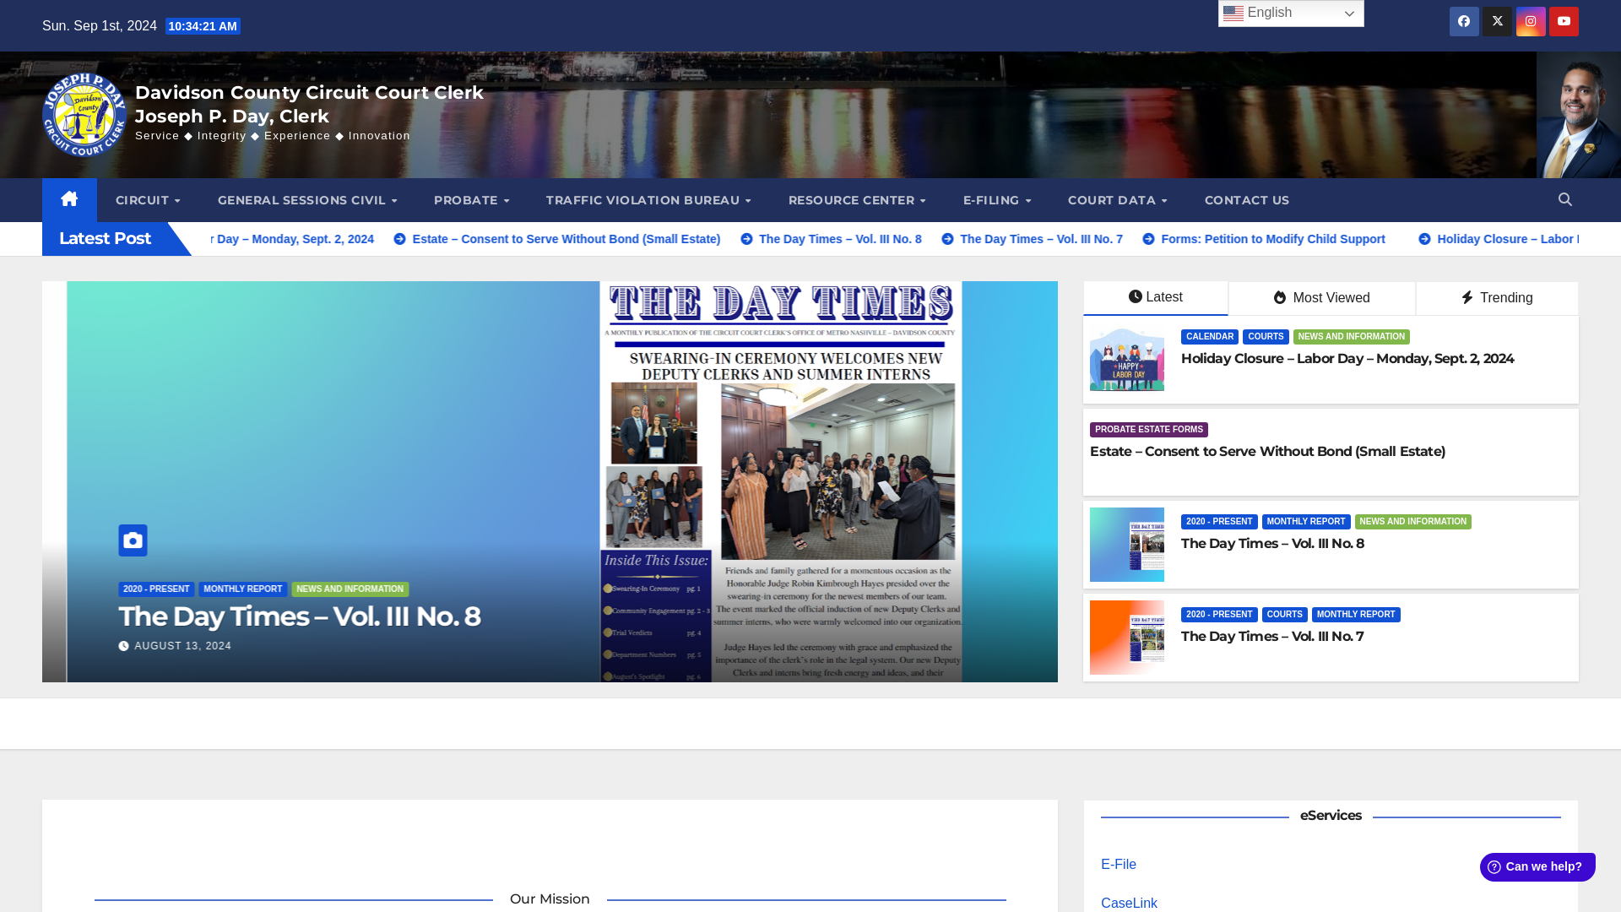Expand the Circuit menu
This screenshot has height=912, width=1621.
click(x=148, y=200)
